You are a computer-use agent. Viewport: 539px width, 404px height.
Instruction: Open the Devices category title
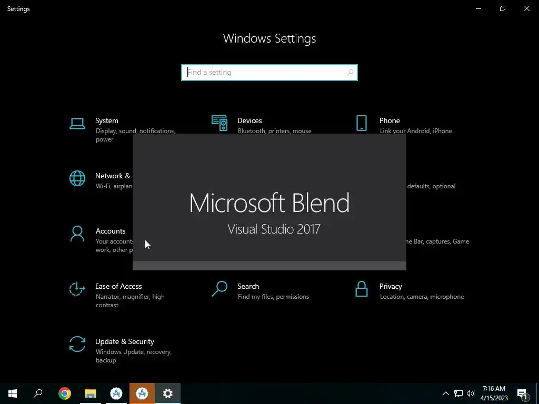pyautogui.click(x=249, y=120)
